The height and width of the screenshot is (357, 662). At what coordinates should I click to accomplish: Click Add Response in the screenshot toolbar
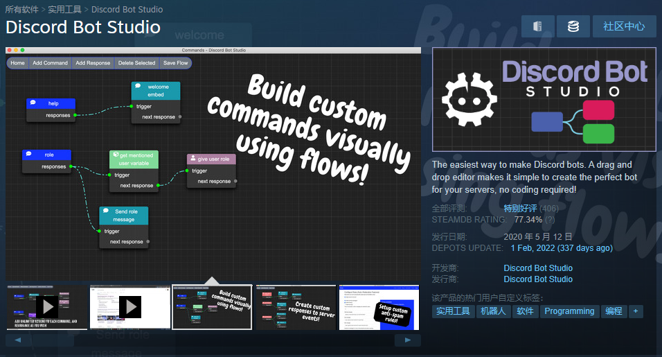point(93,63)
